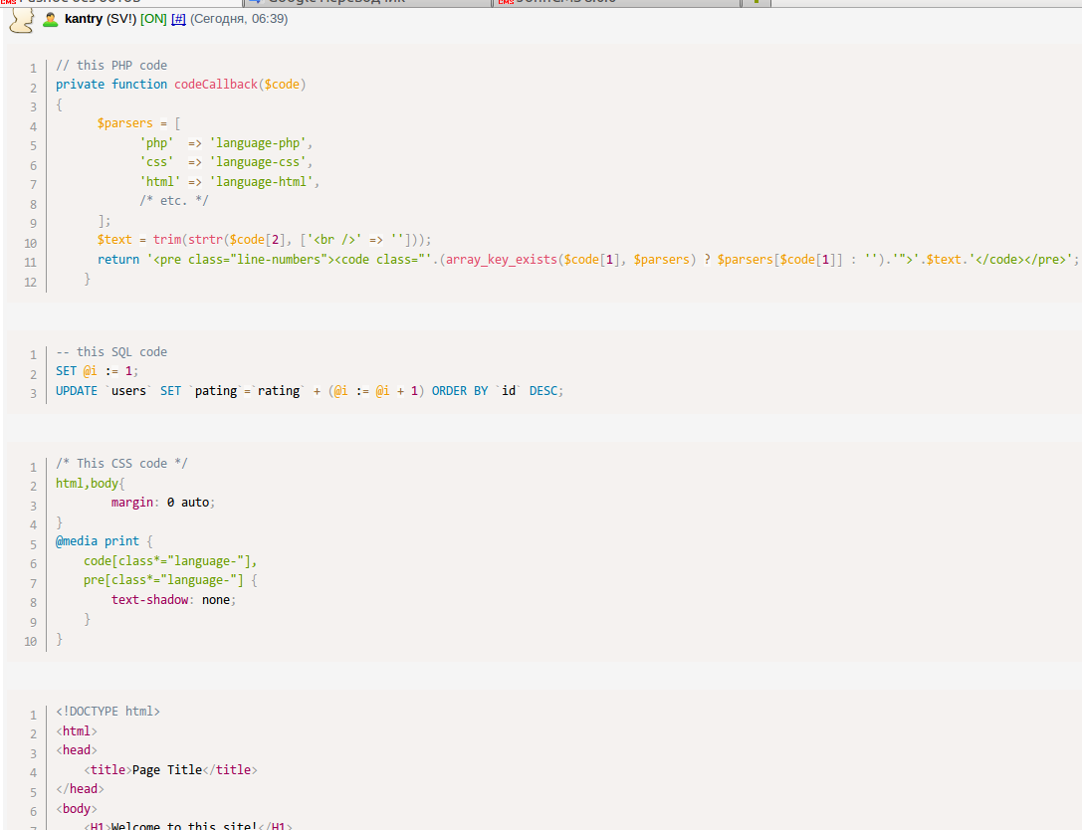Click the <!DOCTYPE html> line in HTML block
Image resolution: width=1082 pixels, height=830 pixels.
coord(108,712)
